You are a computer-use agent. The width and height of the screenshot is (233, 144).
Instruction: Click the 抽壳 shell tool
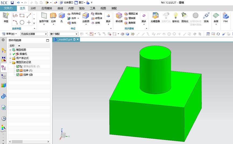pos(72,23)
